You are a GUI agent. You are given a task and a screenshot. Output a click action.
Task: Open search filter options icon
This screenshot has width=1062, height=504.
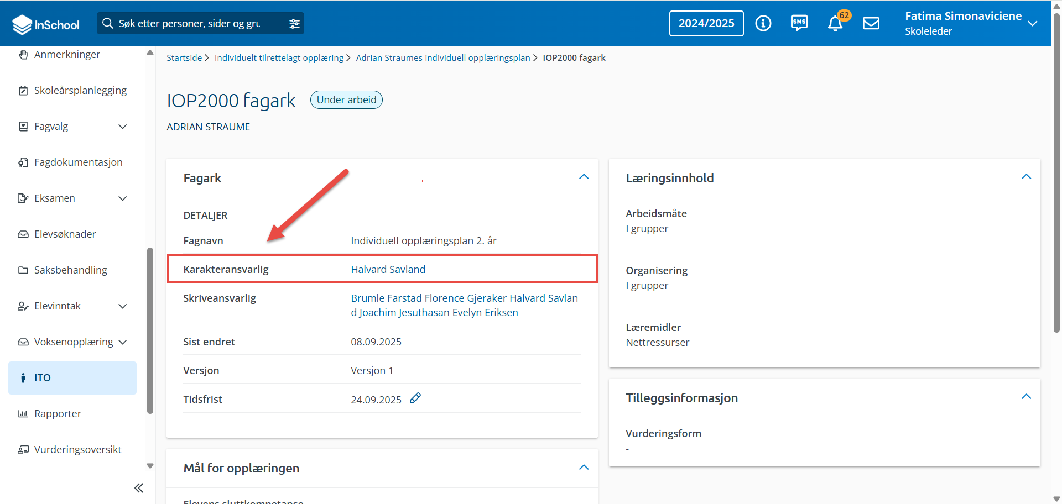click(x=294, y=24)
